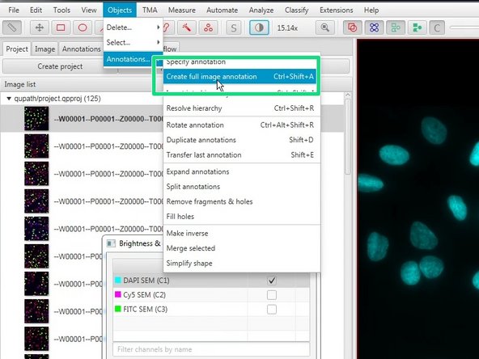The height and width of the screenshot is (359, 479).
Task: Toggle DAPI SEM (C1) channel checkbox
Action: click(x=272, y=281)
